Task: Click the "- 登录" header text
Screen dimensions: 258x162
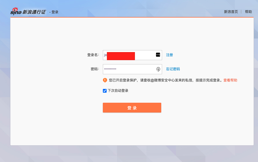Action: (x=54, y=12)
